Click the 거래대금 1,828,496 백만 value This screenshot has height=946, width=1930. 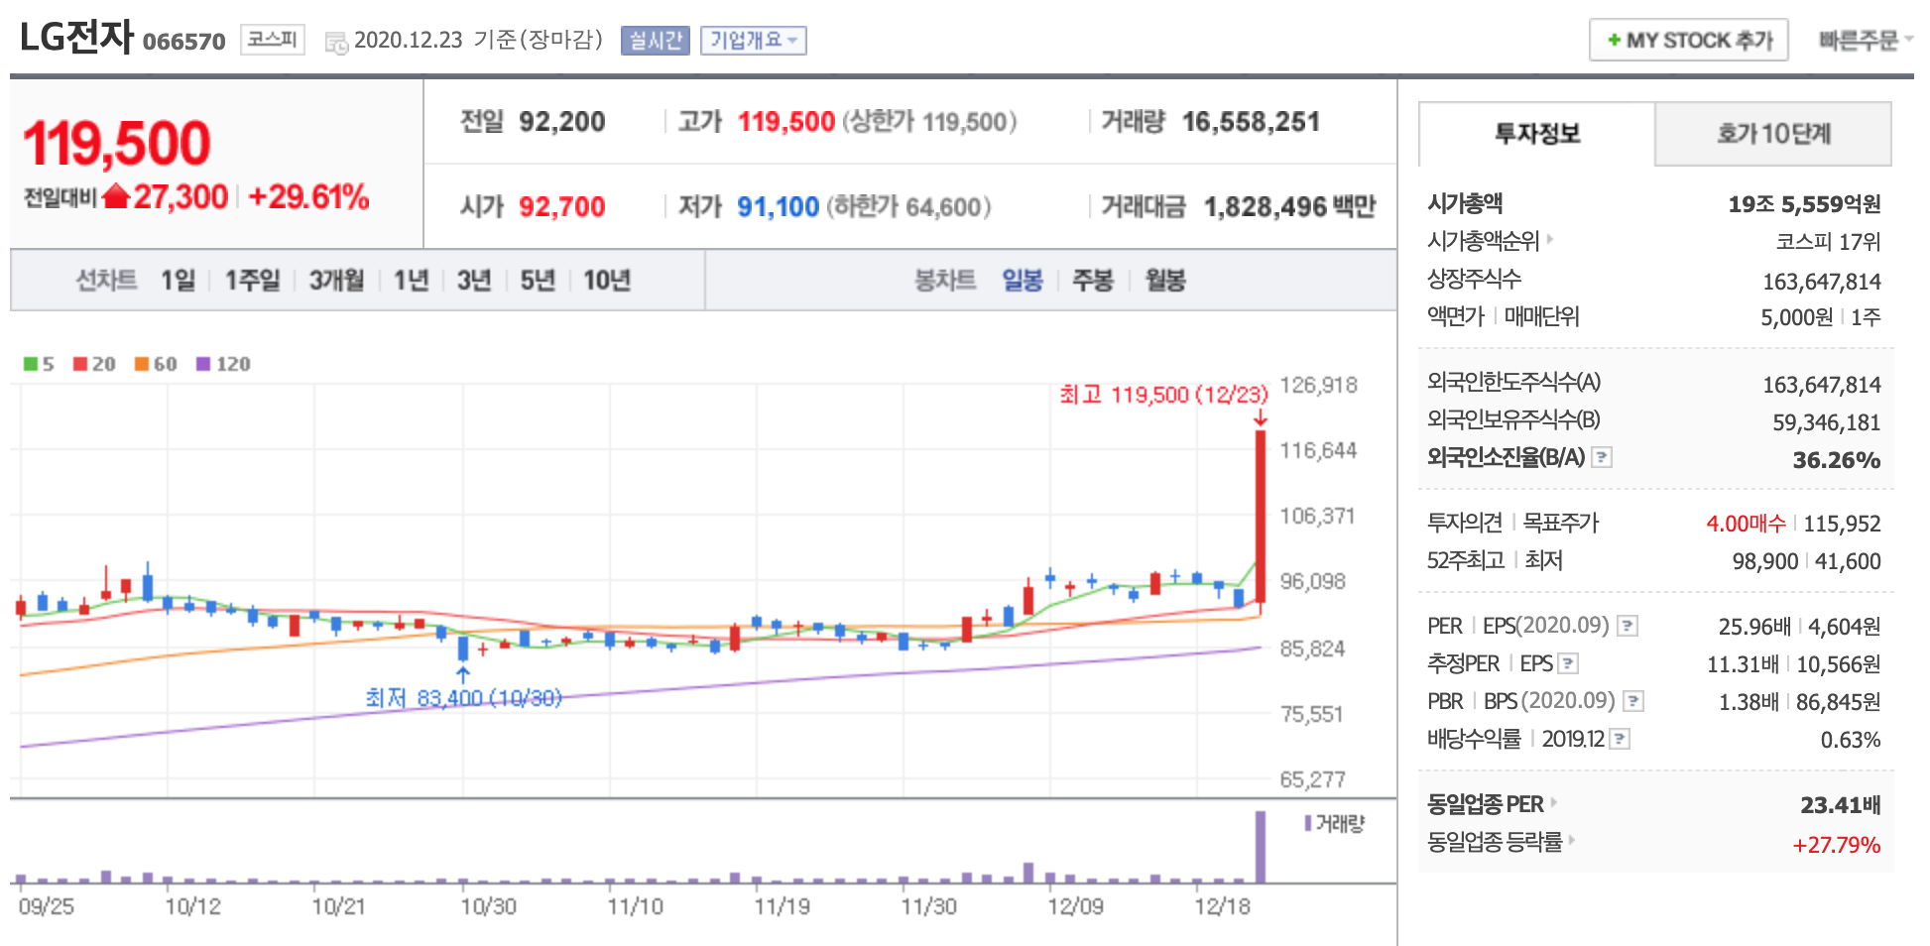1289,206
